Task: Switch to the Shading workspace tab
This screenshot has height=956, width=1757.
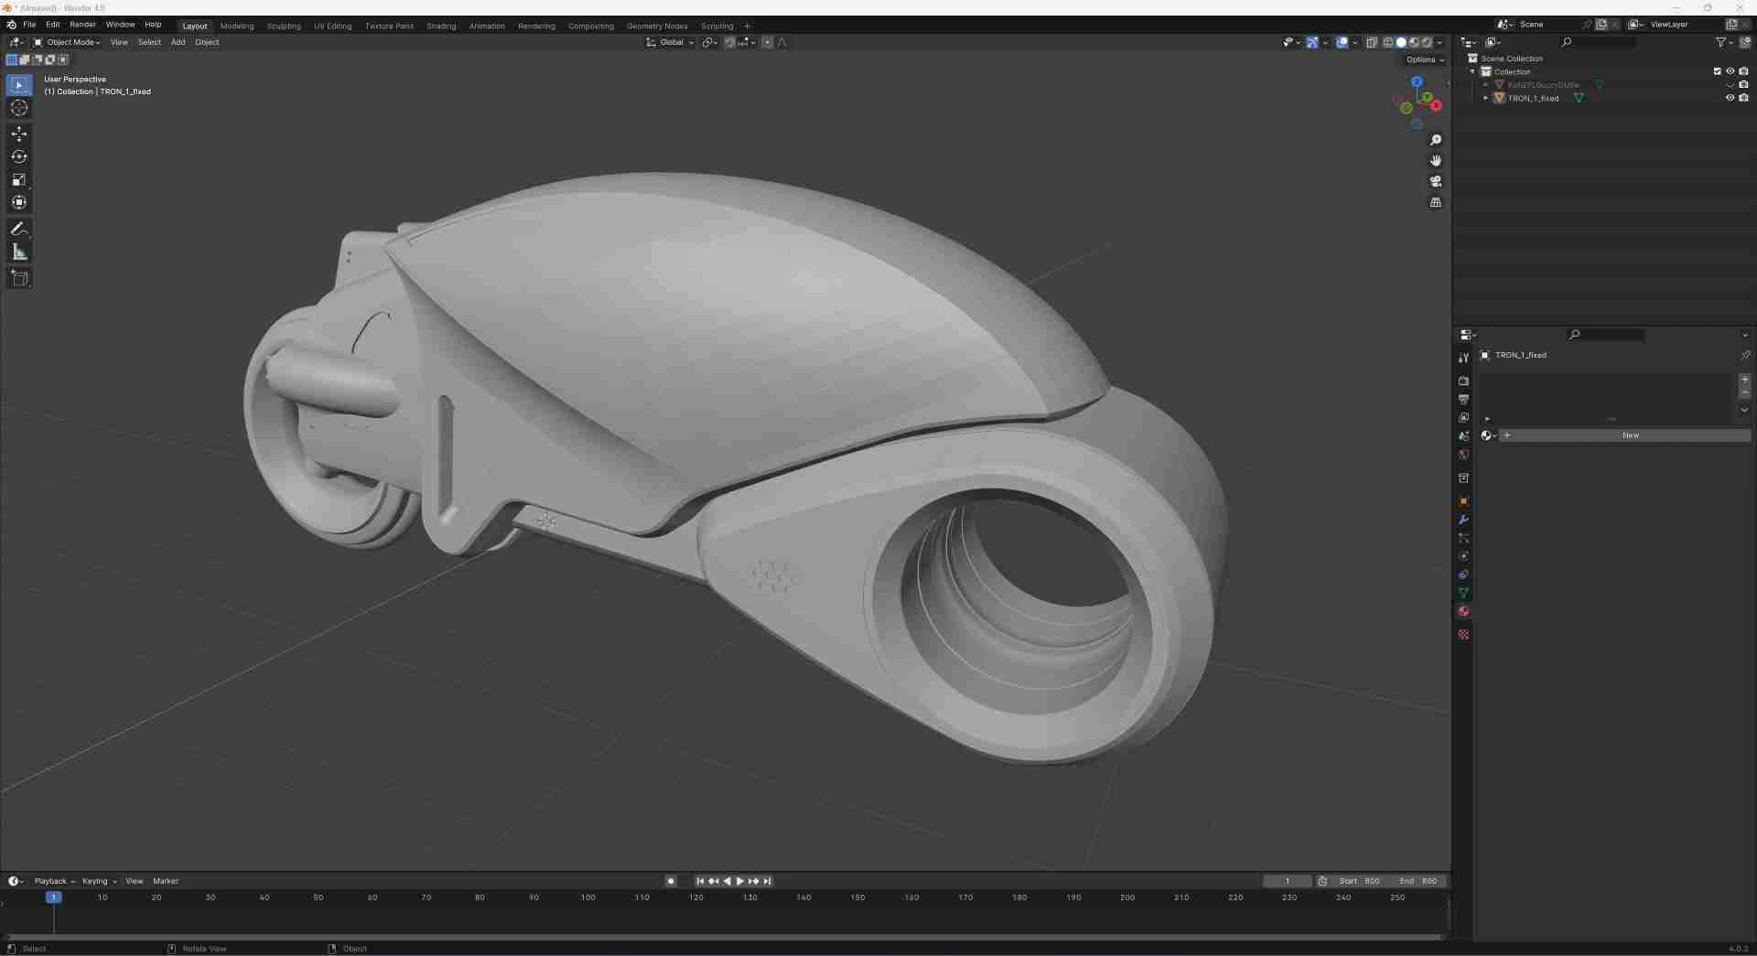Action: click(x=441, y=26)
